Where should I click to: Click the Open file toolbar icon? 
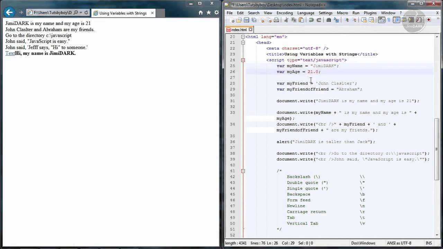[239, 20]
